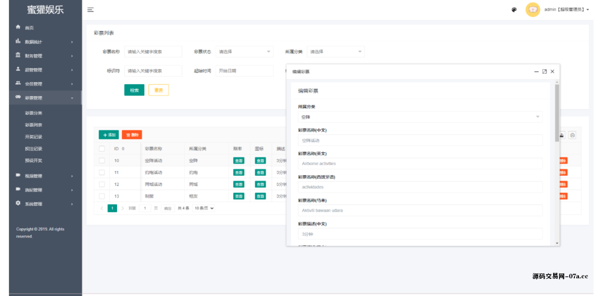
Task: Click the group icon for 会员管理
Action: (x=18, y=83)
